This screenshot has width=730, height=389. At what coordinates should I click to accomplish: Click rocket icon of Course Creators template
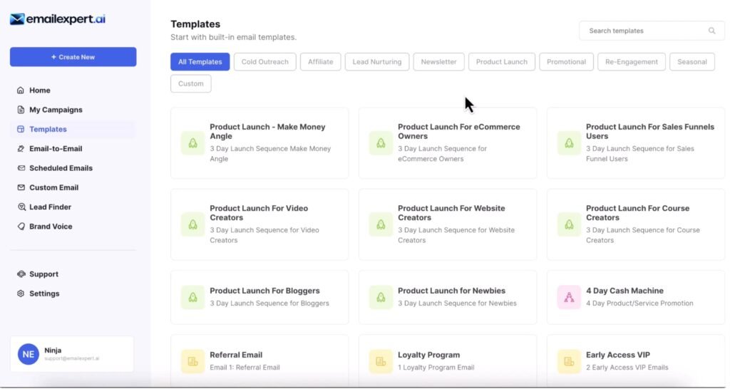tap(569, 224)
